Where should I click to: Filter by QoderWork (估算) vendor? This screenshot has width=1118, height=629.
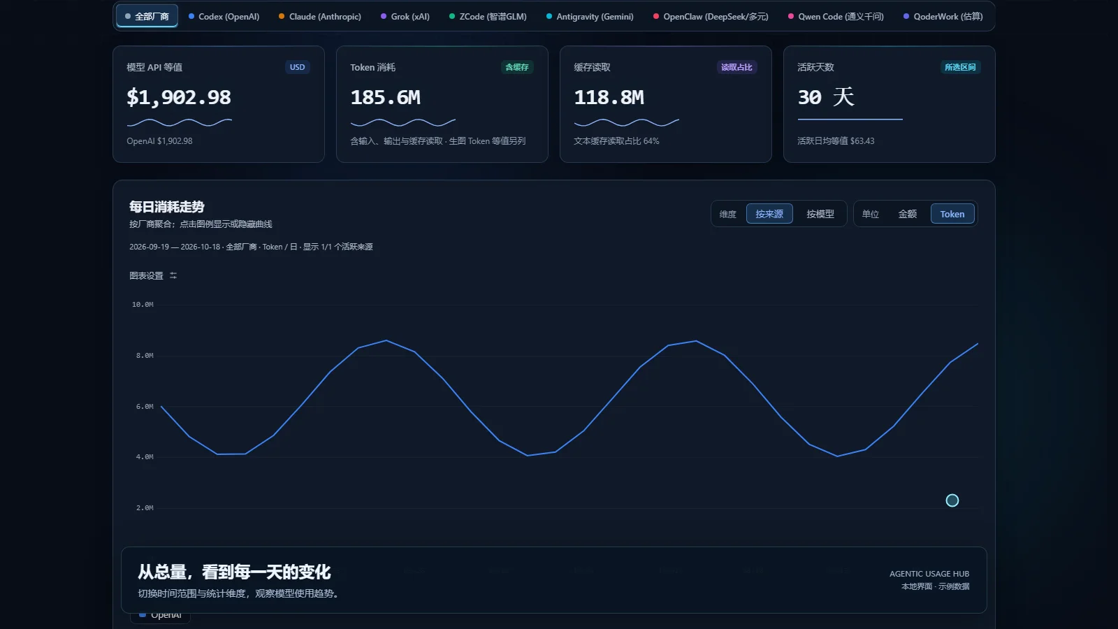pos(943,16)
